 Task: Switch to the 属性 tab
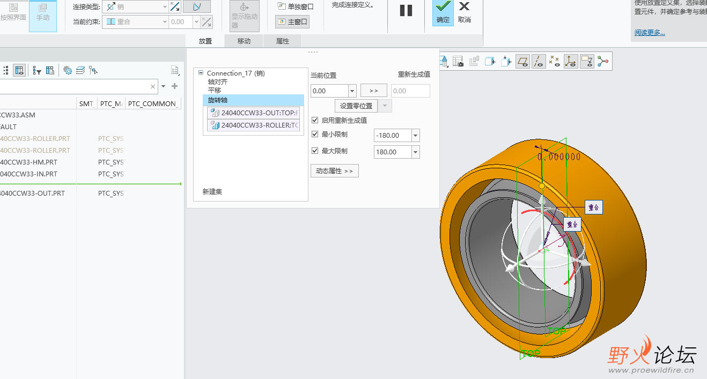tap(283, 41)
